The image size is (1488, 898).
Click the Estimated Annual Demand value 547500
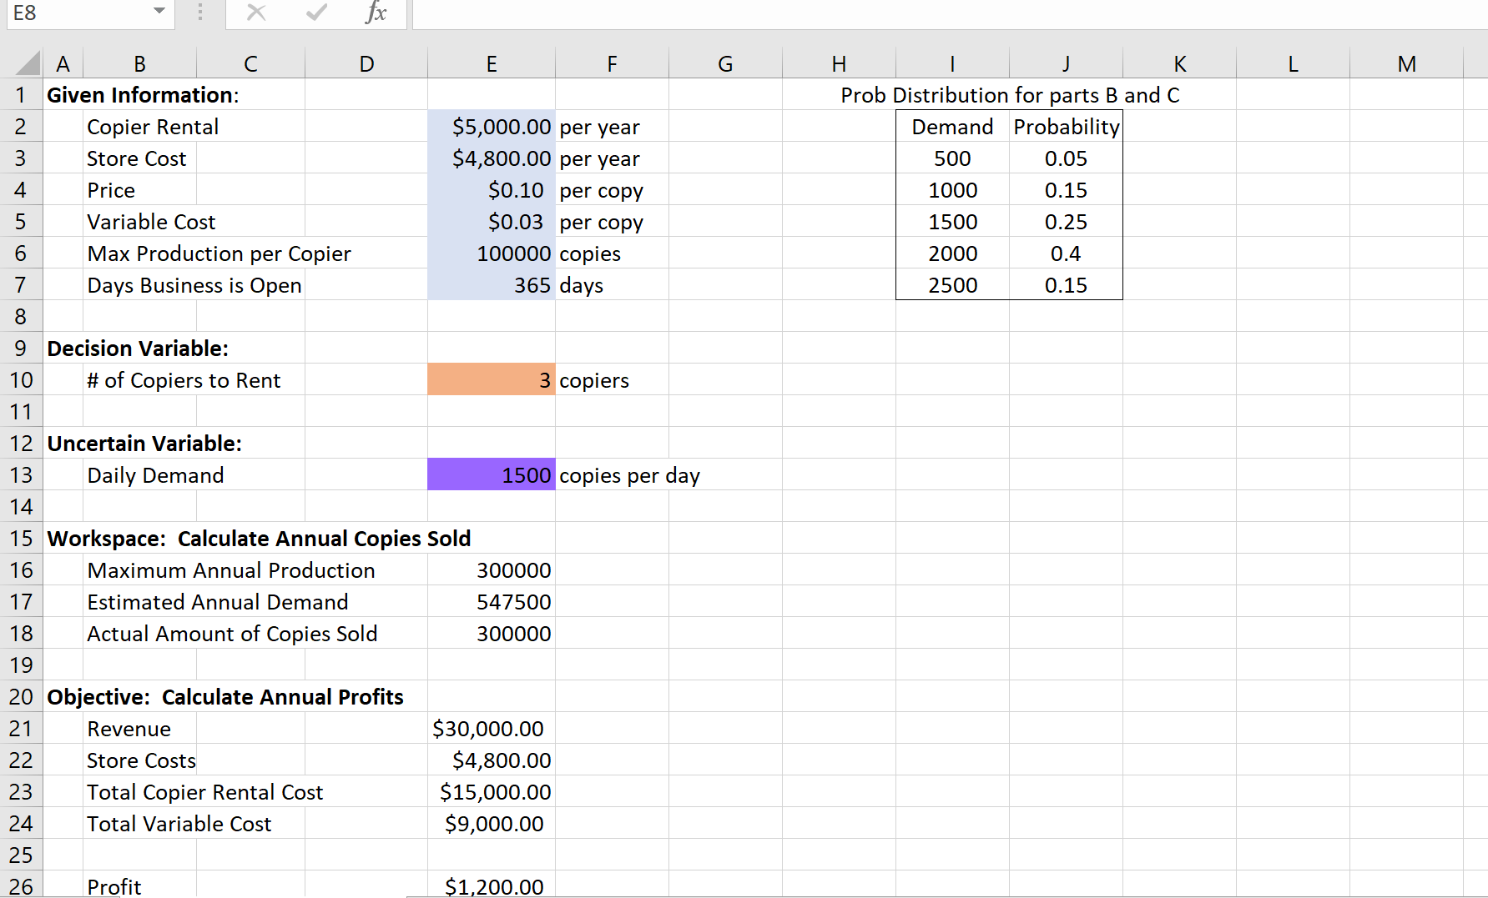[x=513, y=601]
